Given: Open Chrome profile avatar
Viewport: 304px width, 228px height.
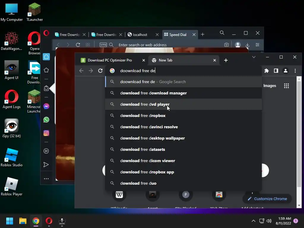Looking at the screenshot, I should tap(286, 71).
